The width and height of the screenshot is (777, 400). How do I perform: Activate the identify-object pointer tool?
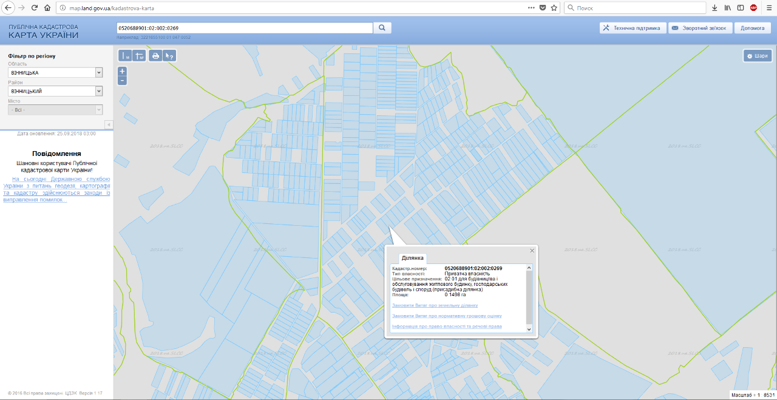pos(169,56)
